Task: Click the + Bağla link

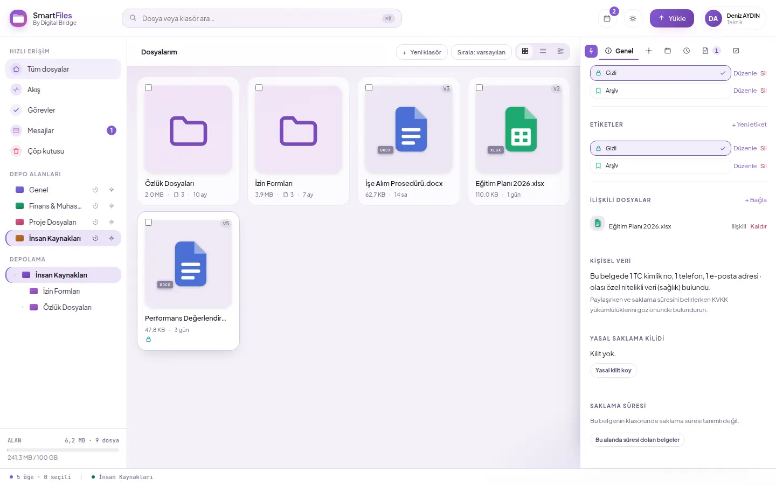Action: pyautogui.click(x=756, y=200)
